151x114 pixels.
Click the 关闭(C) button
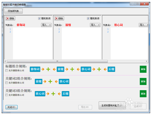click(12, 107)
